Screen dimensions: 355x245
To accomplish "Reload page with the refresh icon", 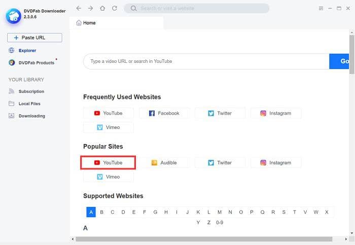I will (115, 8).
